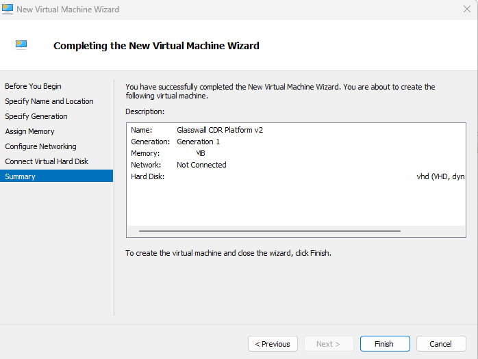Viewport: 478px width, 359px height.
Task: Click the 'successfully completed' intro text
Action: (280, 92)
